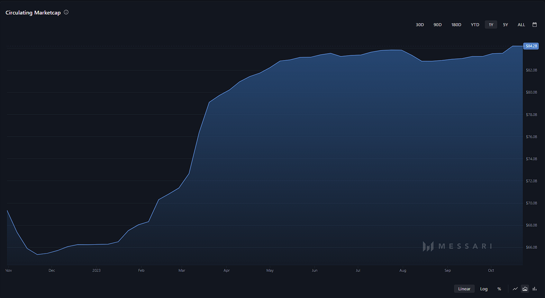Viewport: 545px width, 298px height.
Task: Open the Circulating Marketcap info icon
Action: [66, 12]
